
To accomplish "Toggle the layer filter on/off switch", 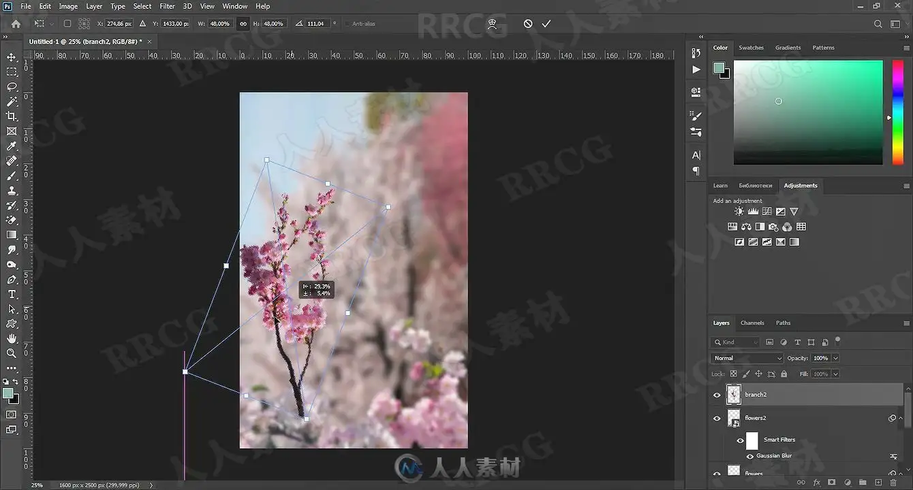I will (837, 340).
